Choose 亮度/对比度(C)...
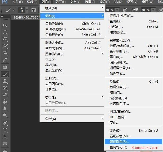This screenshot has height=152, width=163. click(x=134, y=16)
